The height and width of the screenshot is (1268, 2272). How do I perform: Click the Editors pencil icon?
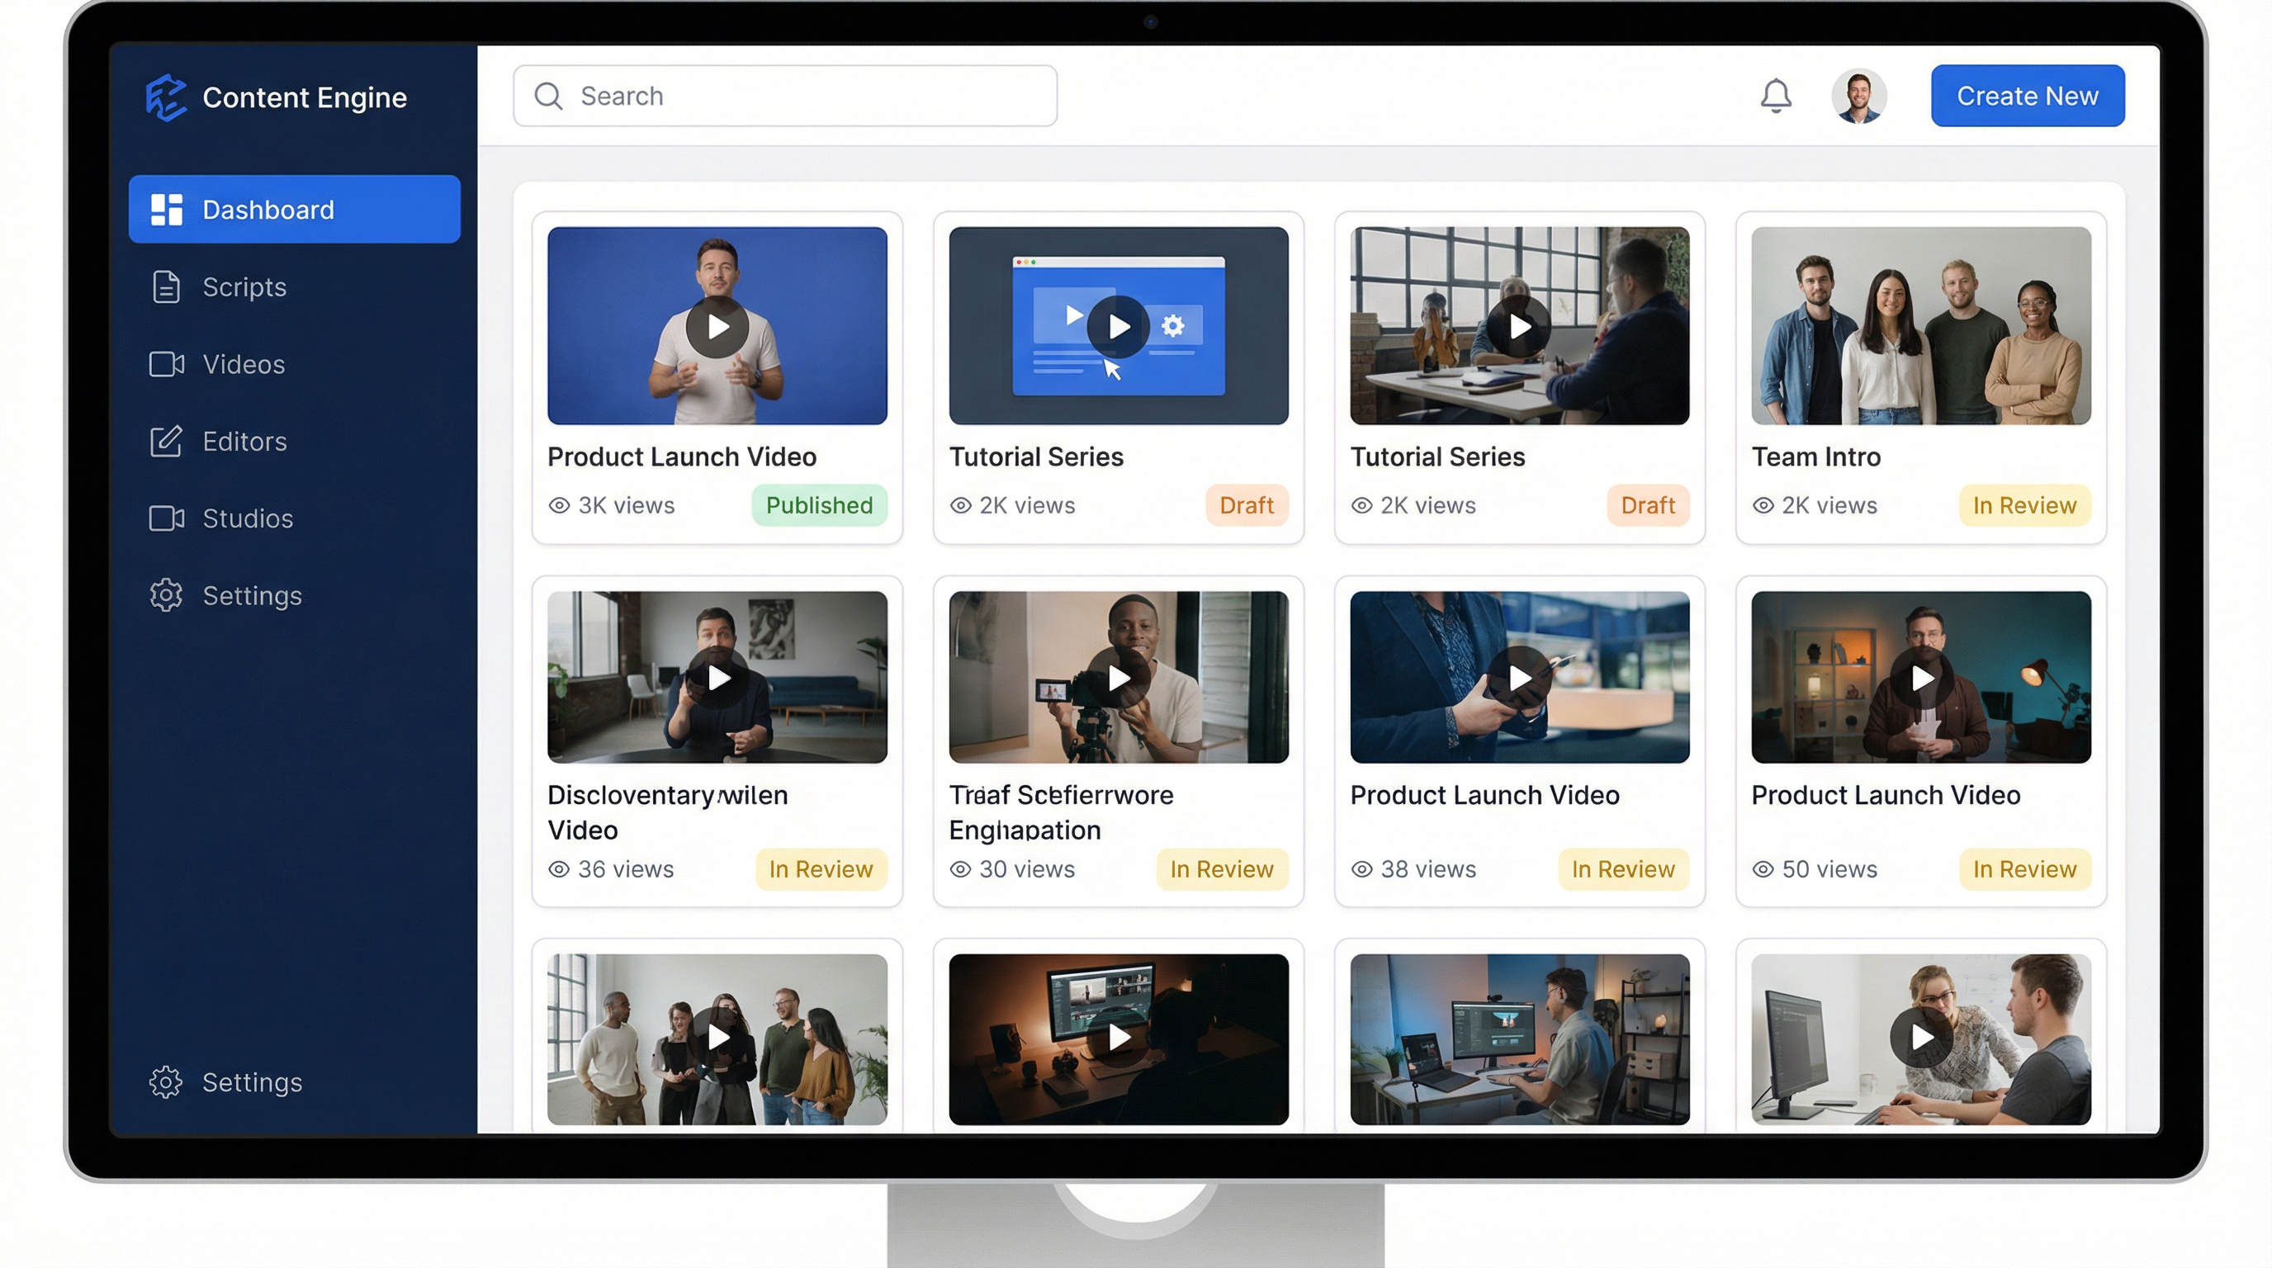coord(167,442)
